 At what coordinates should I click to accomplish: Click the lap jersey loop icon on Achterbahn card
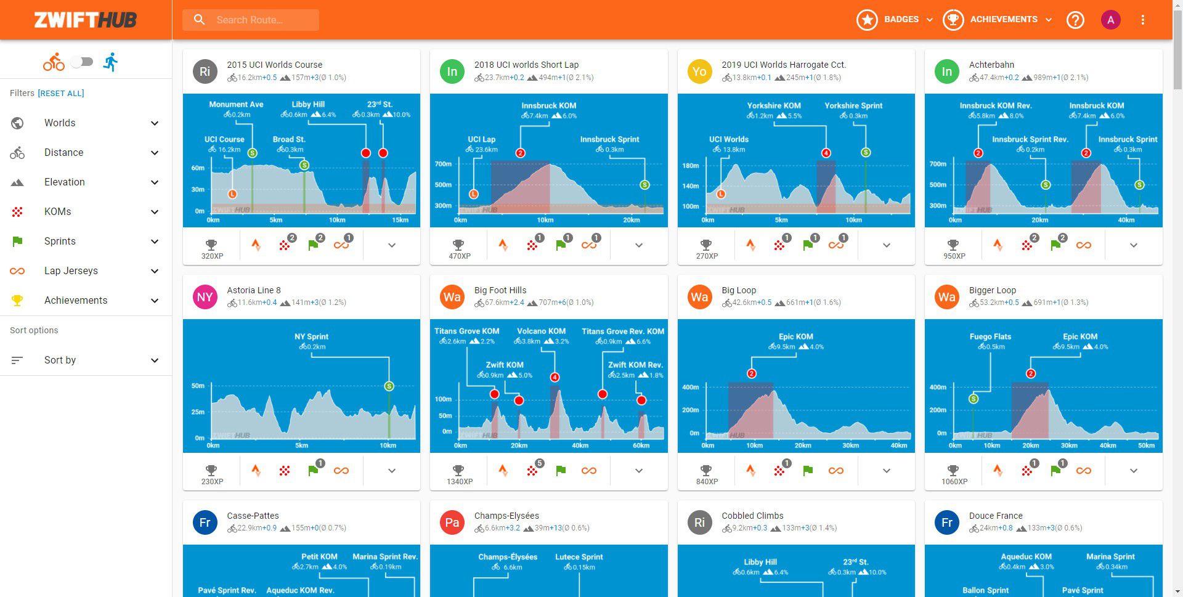coord(1083,245)
